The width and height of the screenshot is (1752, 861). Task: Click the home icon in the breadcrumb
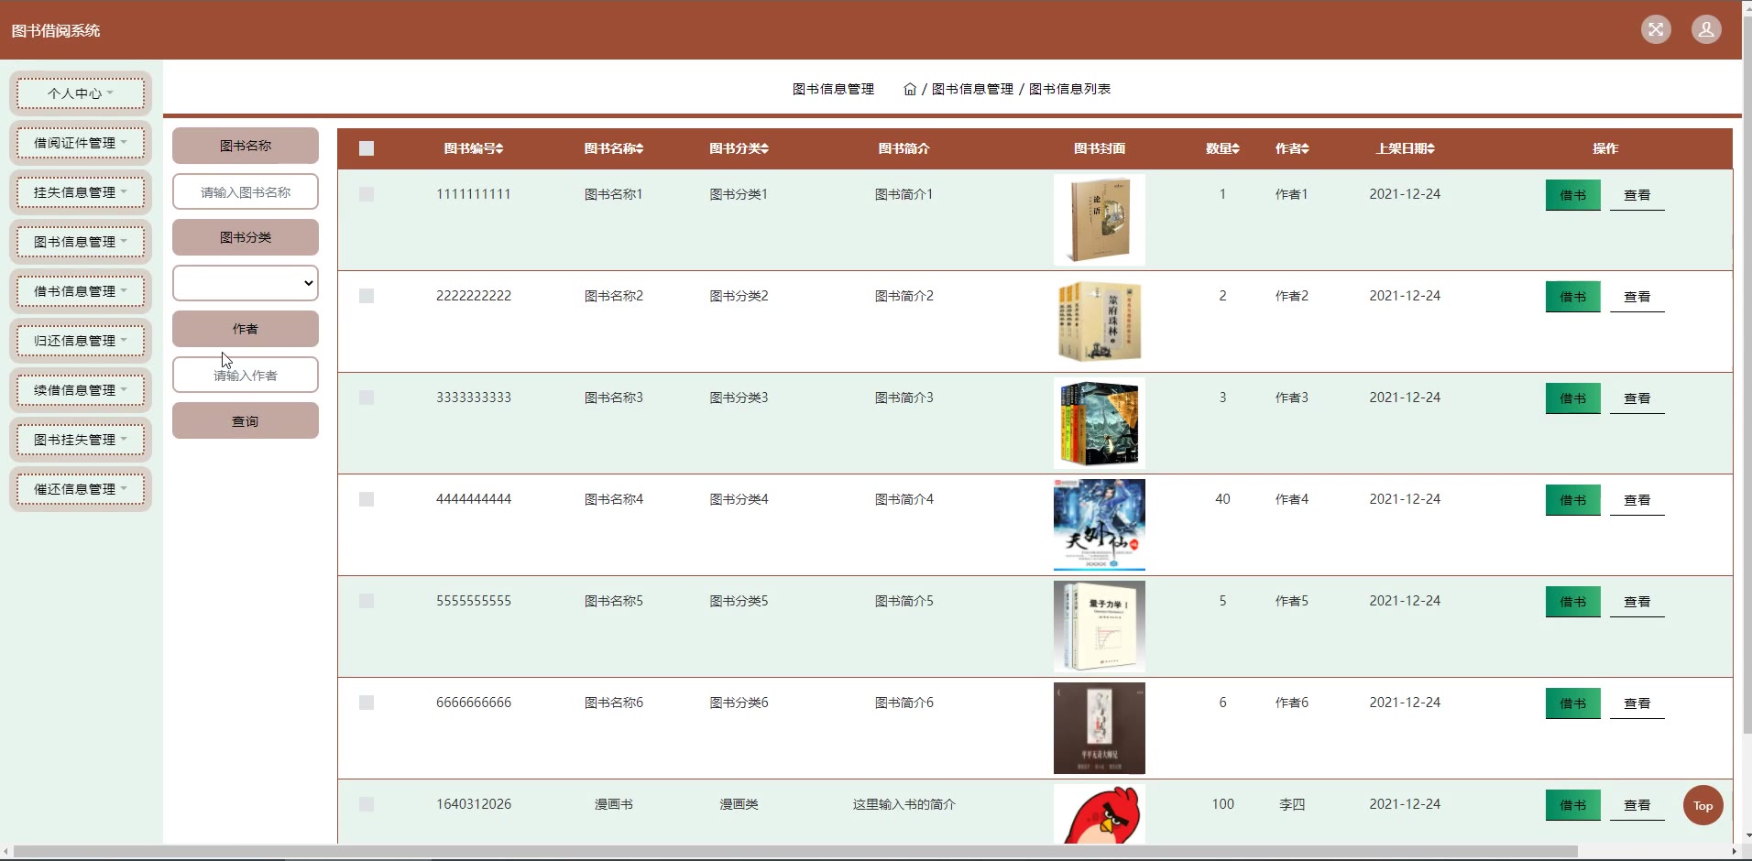tap(910, 89)
